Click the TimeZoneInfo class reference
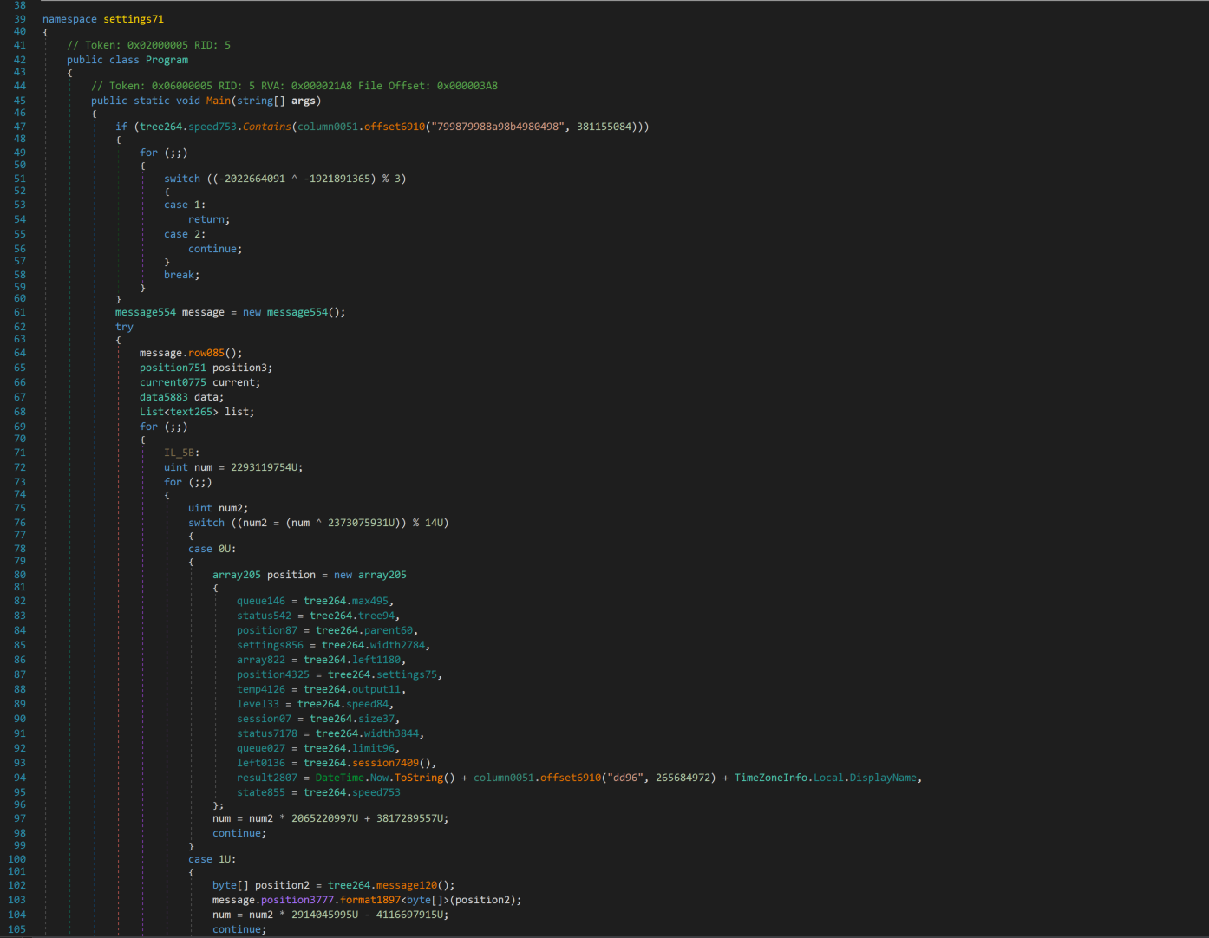The height and width of the screenshot is (938, 1209). [771, 778]
